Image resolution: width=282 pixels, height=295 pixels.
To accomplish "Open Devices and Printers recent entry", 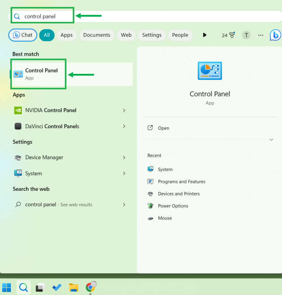I will tap(178, 194).
